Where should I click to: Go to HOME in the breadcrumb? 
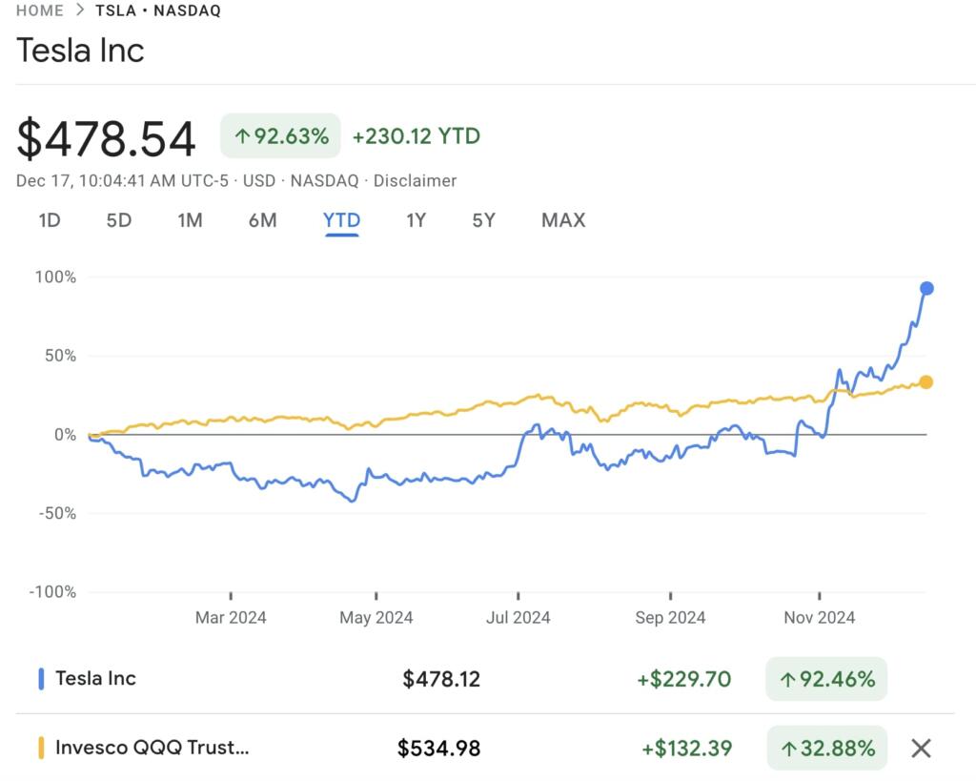tap(40, 10)
